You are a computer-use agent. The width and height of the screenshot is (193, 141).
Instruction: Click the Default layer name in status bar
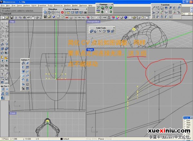click(x=66, y=139)
